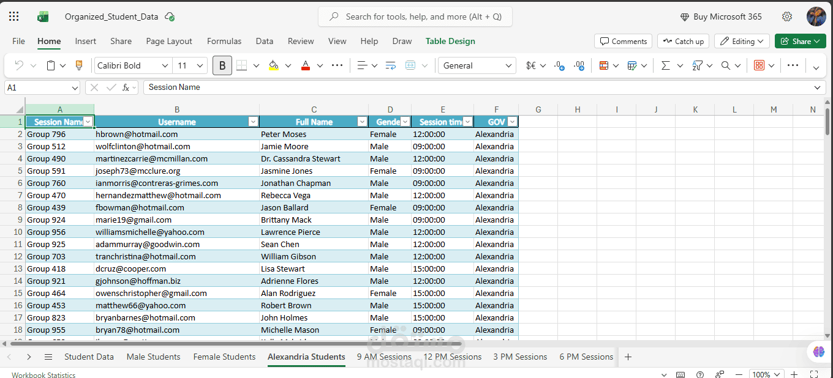
Task: Open the Gender column filter dropdown
Action: 405,122
